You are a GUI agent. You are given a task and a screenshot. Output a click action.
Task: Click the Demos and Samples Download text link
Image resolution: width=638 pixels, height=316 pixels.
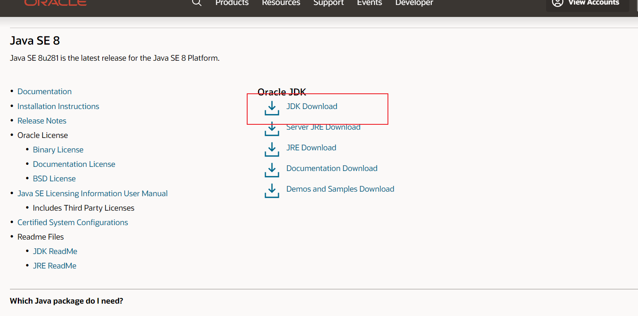click(x=340, y=189)
